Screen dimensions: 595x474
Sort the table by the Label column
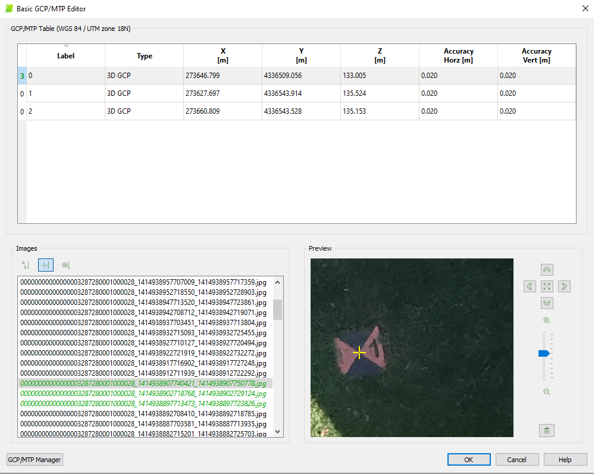[65, 55]
